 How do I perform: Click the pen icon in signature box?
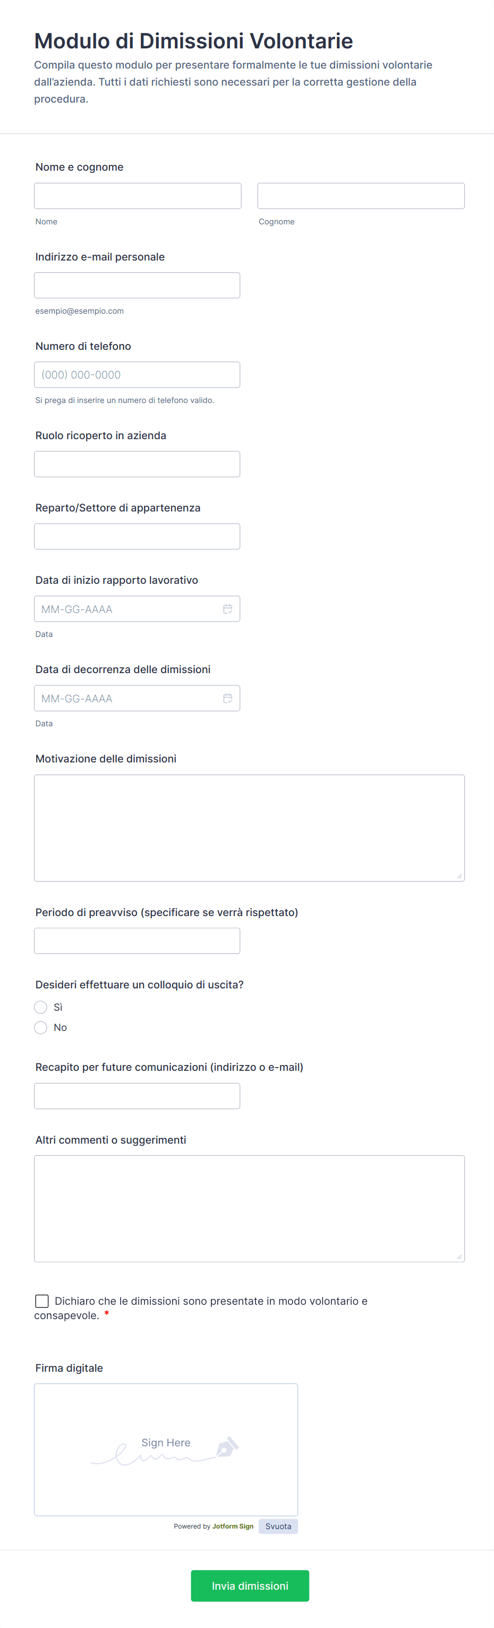click(x=227, y=1447)
